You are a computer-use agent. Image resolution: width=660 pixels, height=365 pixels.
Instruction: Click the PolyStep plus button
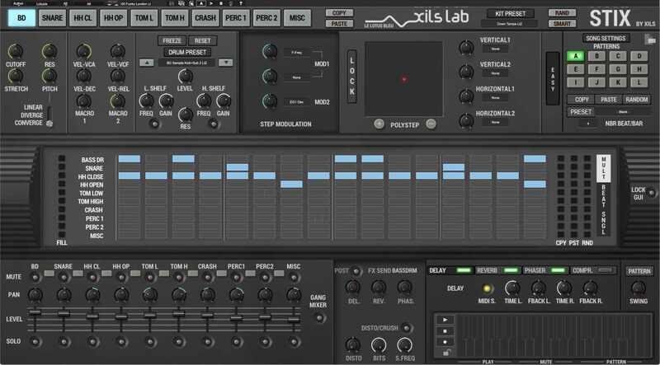379,124
